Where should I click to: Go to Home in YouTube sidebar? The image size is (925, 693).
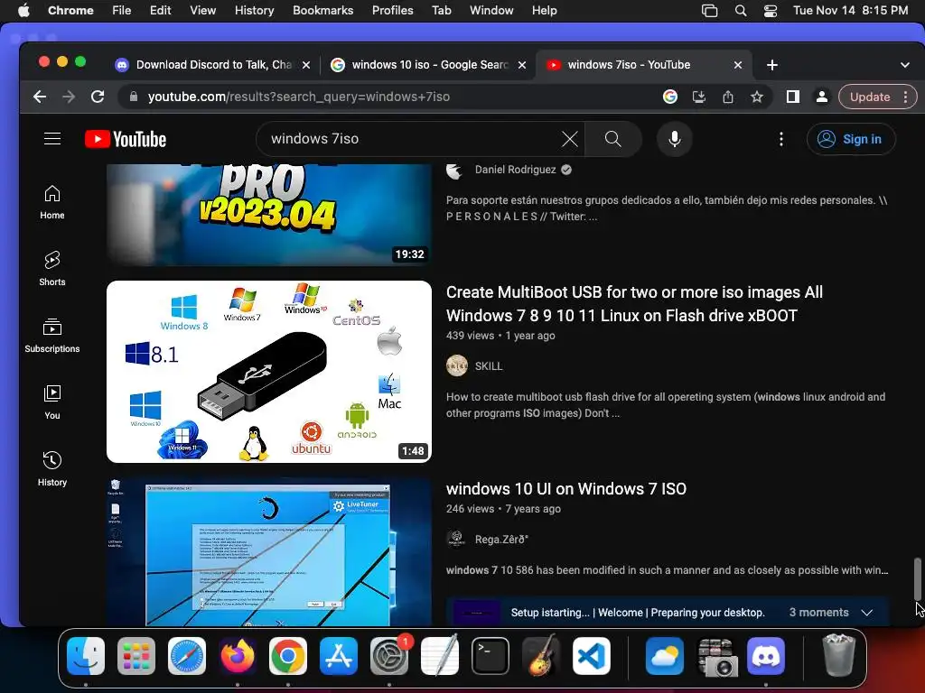[52, 202]
